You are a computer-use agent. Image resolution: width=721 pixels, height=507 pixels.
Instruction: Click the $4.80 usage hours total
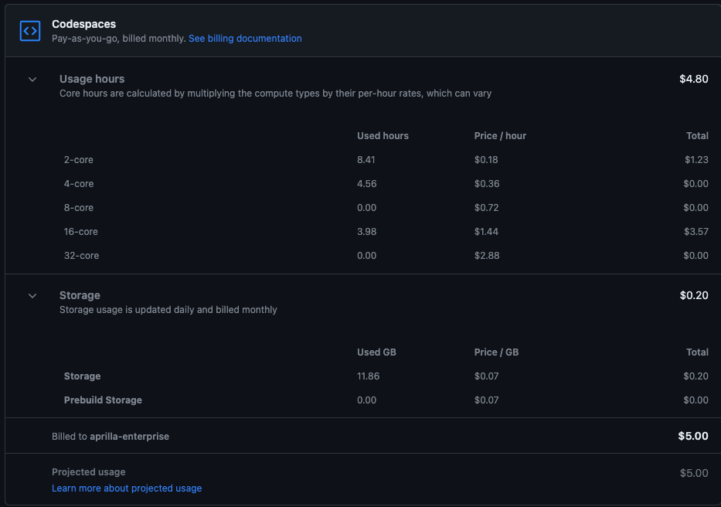click(x=693, y=79)
